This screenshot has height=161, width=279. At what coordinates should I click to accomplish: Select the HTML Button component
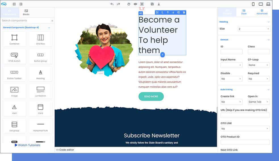coord(14,57)
